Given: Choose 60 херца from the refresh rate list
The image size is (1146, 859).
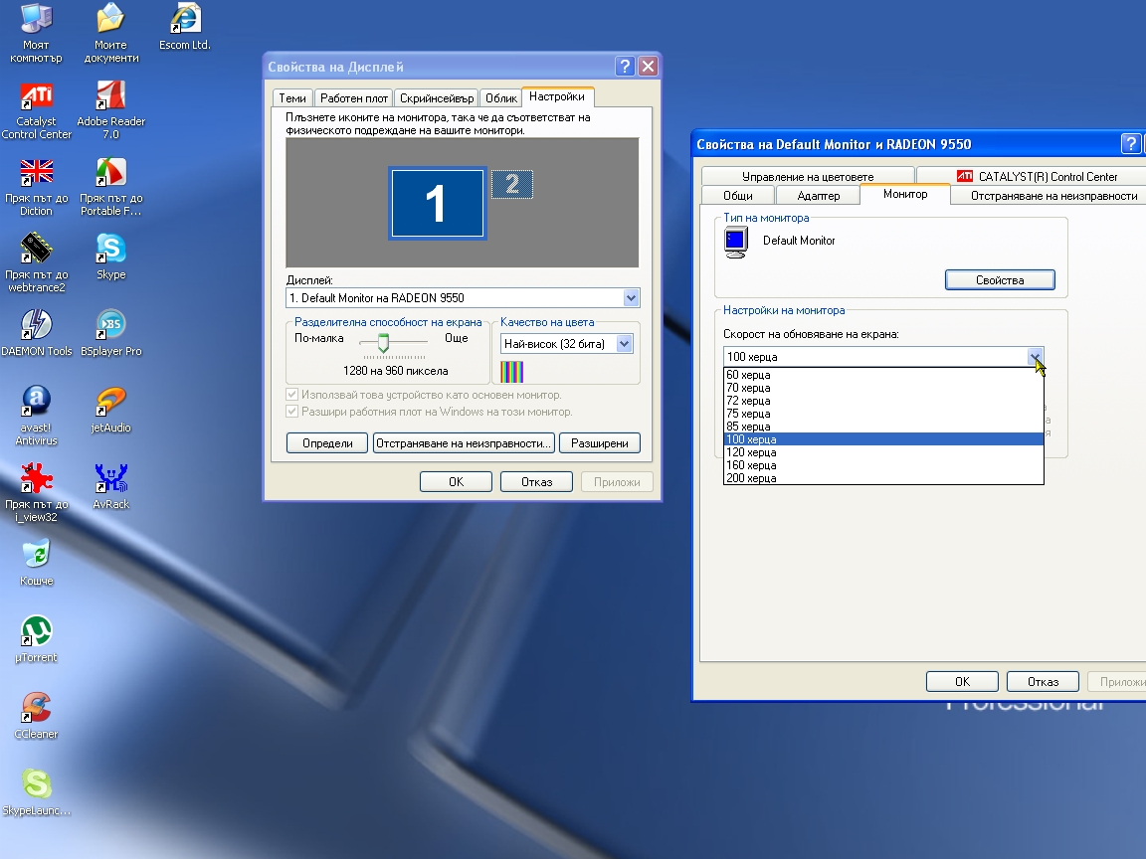Looking at the screenshot, I should (x=883, y=375).
